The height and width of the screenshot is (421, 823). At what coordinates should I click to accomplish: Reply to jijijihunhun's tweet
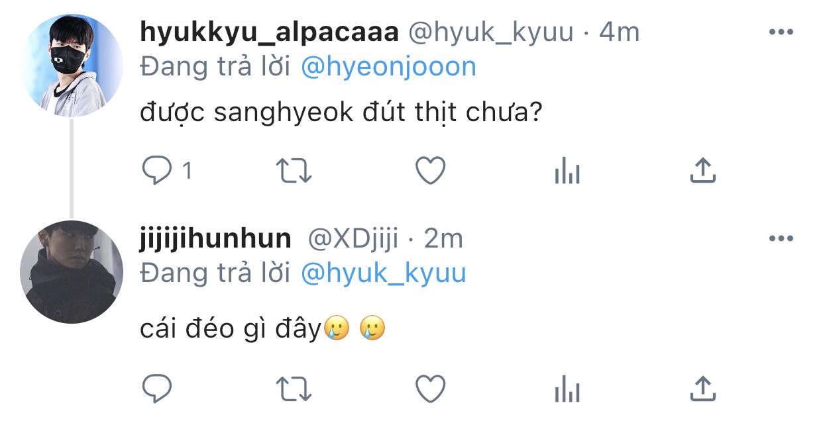click(x=157, y=389)
